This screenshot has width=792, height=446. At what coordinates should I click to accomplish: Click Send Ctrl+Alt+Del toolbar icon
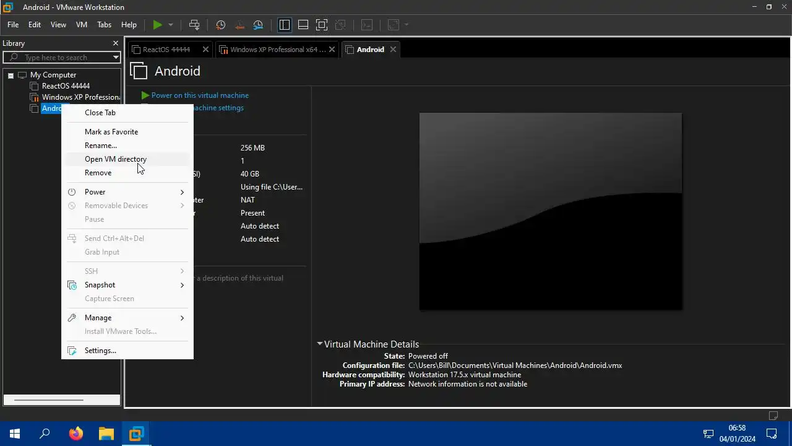pyautogui.click(x=194, y=25)
